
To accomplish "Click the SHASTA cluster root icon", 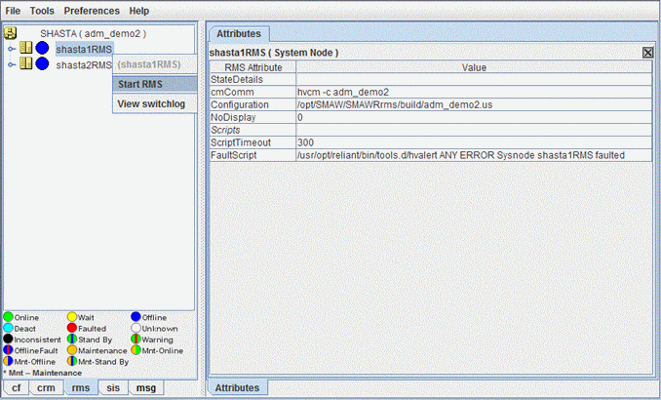I will [x=10, y=33].
